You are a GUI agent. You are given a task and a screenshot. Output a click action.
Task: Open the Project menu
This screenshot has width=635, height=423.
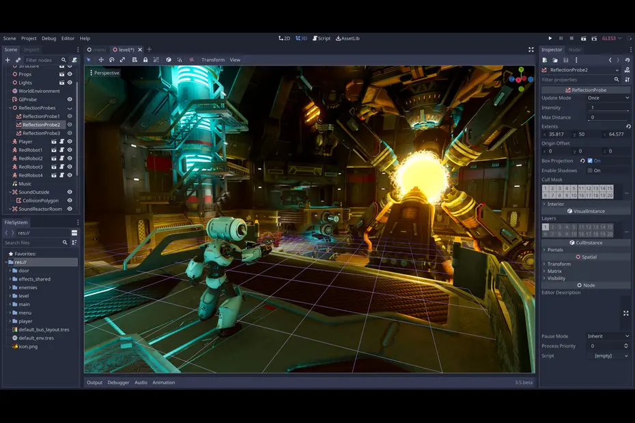coord(29,38)
